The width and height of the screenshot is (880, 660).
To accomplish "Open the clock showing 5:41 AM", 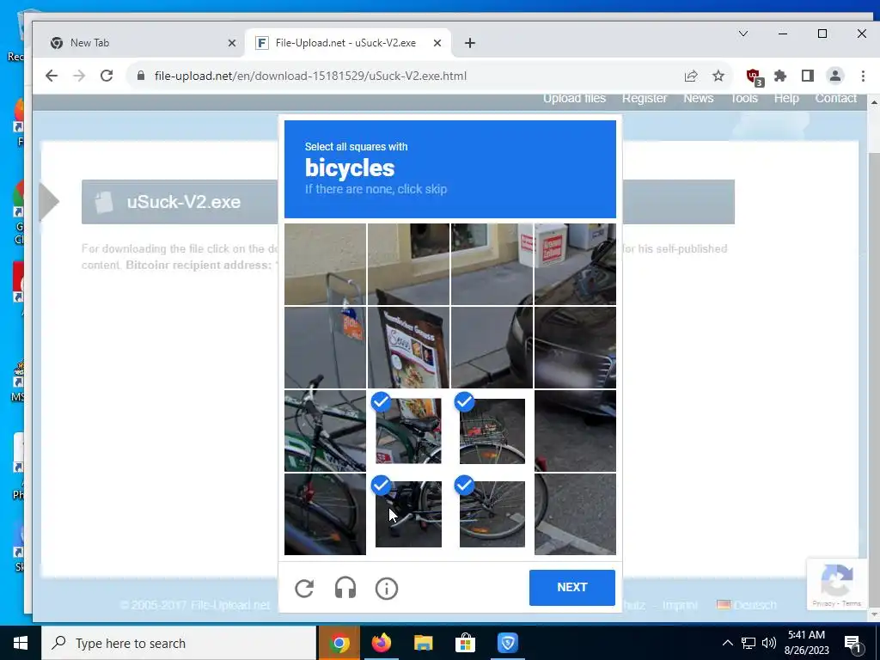I will point(806,643).
